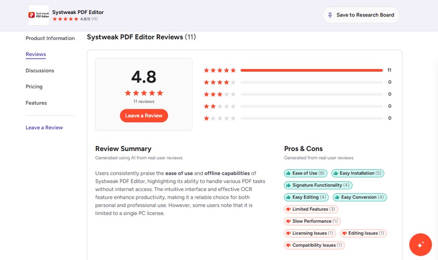Select the Signature Functionality (4) tag
The height and width of the screenshot is (260, 438).
318,185
